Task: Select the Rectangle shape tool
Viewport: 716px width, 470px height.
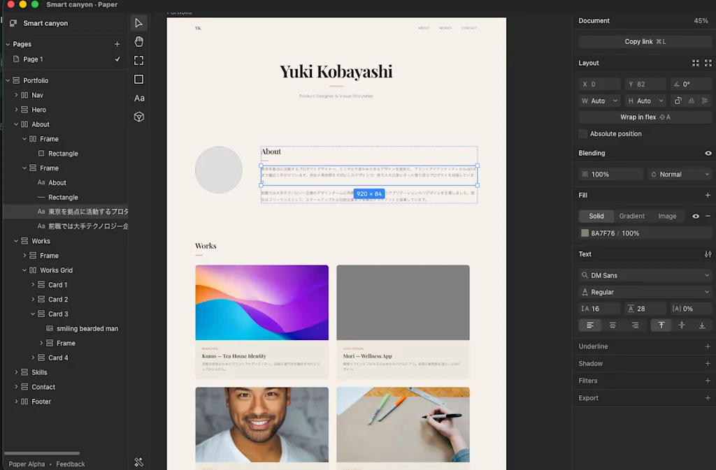Action: click(139, 80)
